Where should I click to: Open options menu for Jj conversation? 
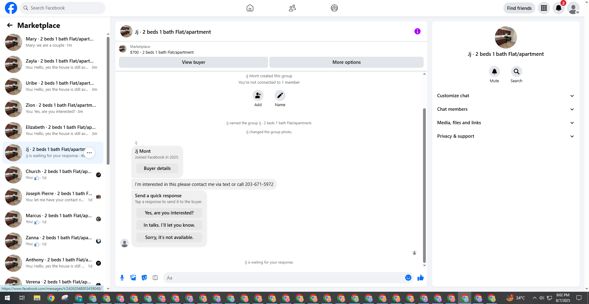pos(89,153)
